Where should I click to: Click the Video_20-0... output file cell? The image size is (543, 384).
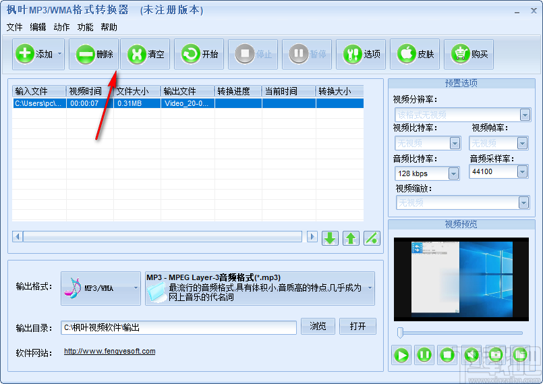tap(188, 103)
